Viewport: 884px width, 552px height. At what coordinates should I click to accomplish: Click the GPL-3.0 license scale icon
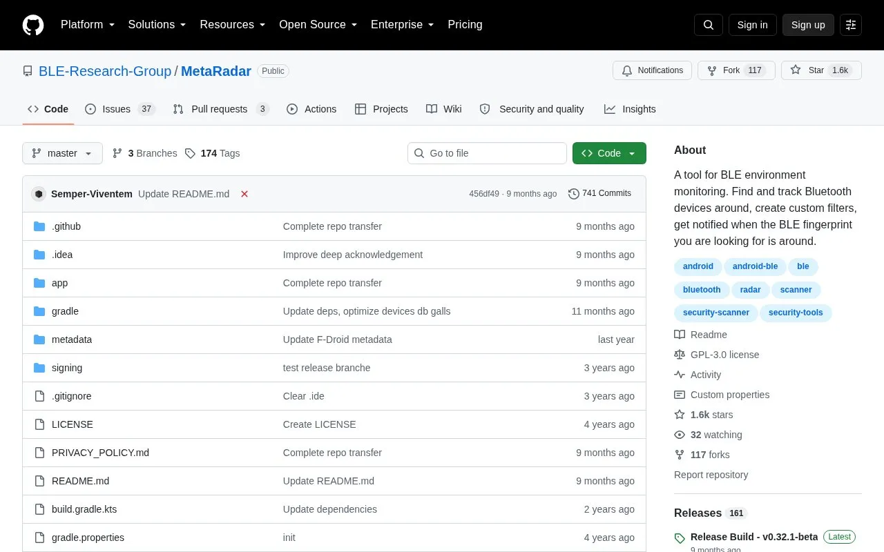click(680, 355)
